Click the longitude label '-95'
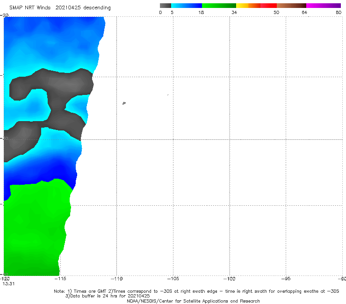Screen dimensions: 346x304 [x=286, y=279]
